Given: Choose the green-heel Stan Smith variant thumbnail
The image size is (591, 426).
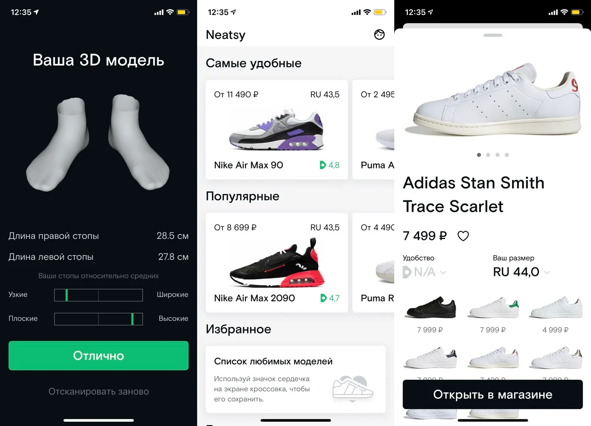Looking at the screenshot, I should click(493, 308).
